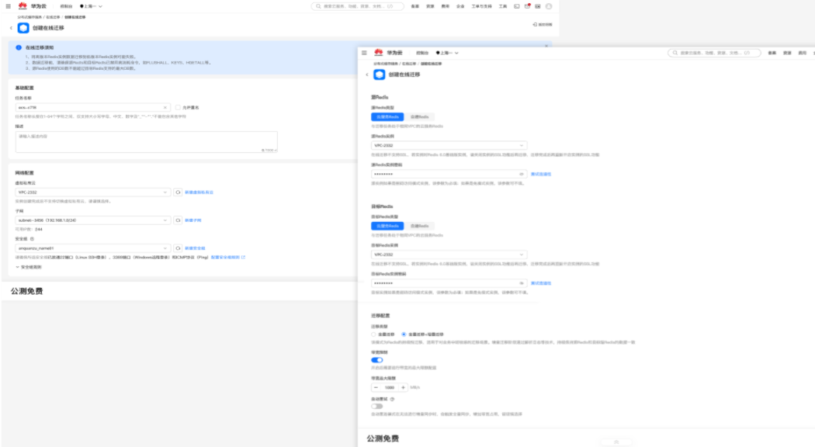Expand the security group rules section

29,267
